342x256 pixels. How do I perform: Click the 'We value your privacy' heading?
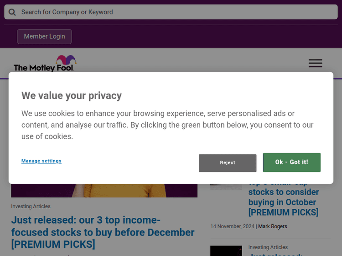click(72, 95)
